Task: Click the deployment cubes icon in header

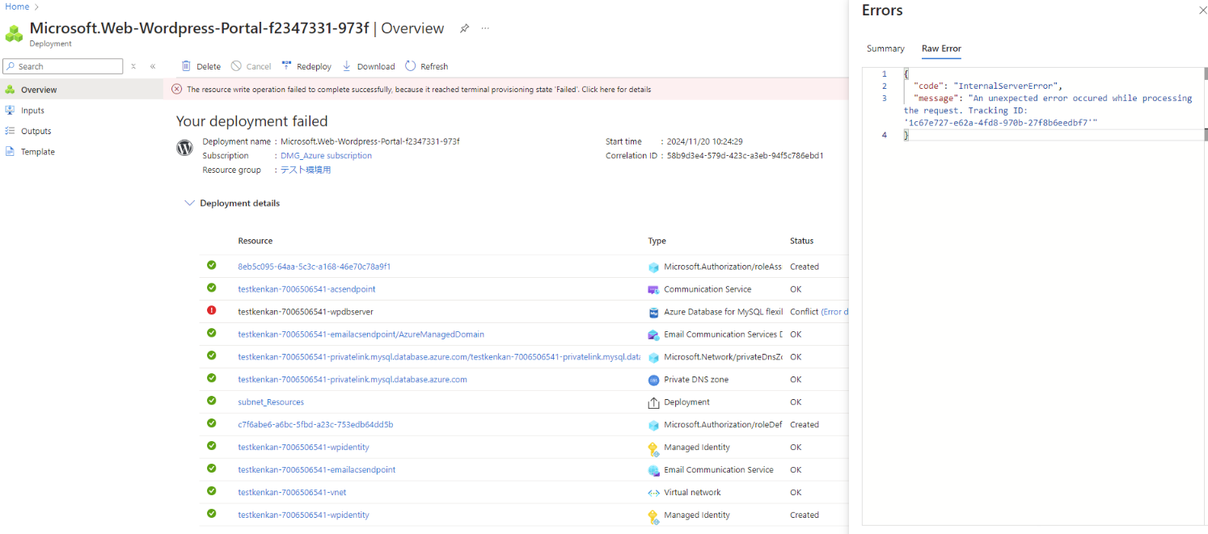Action: (x=14, y=34)
